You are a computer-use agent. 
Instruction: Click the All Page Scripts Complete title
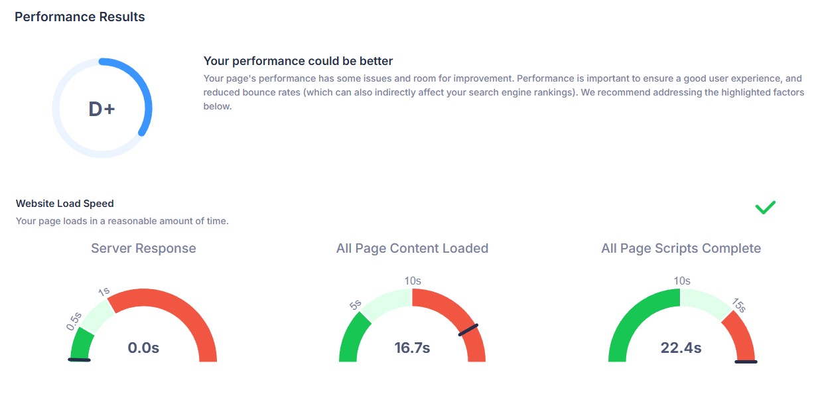(681, 249)
